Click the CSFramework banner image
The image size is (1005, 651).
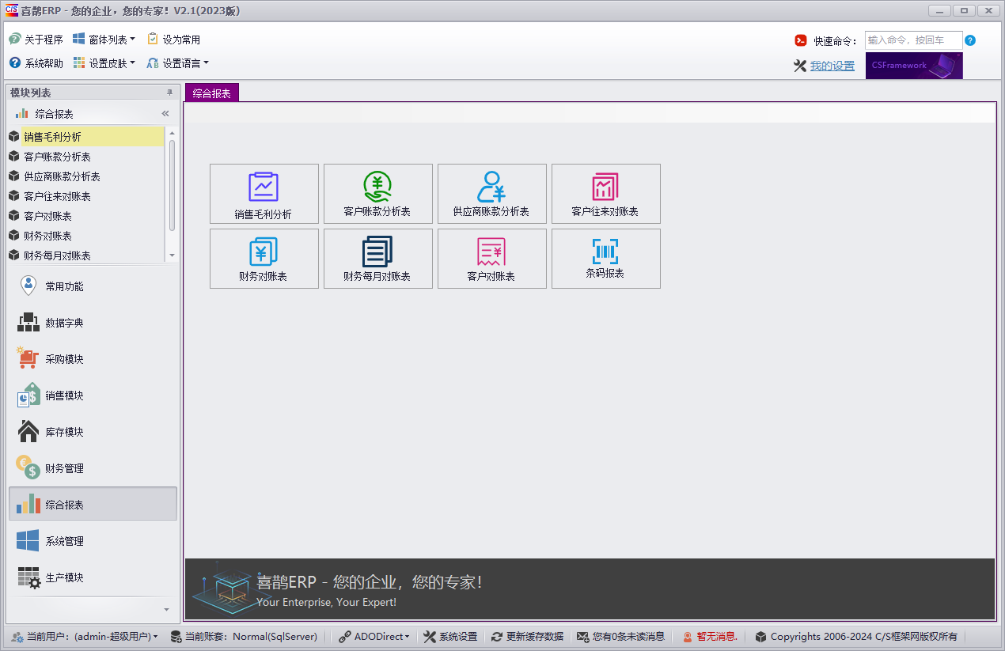[x=914, y=66]
